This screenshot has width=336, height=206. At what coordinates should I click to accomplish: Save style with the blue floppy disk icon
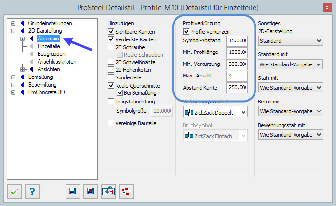73,192
